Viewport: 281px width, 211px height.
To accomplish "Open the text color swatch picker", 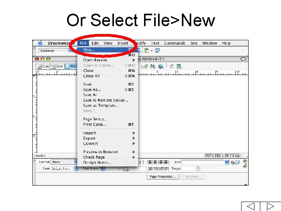I will pos(126,169).
